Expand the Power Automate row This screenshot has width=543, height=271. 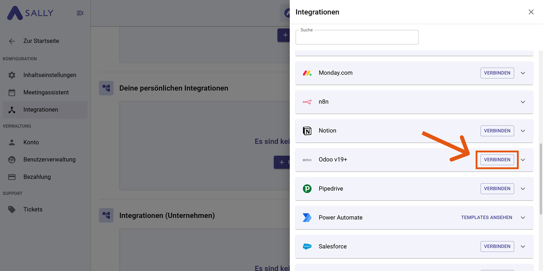point(523,217)
